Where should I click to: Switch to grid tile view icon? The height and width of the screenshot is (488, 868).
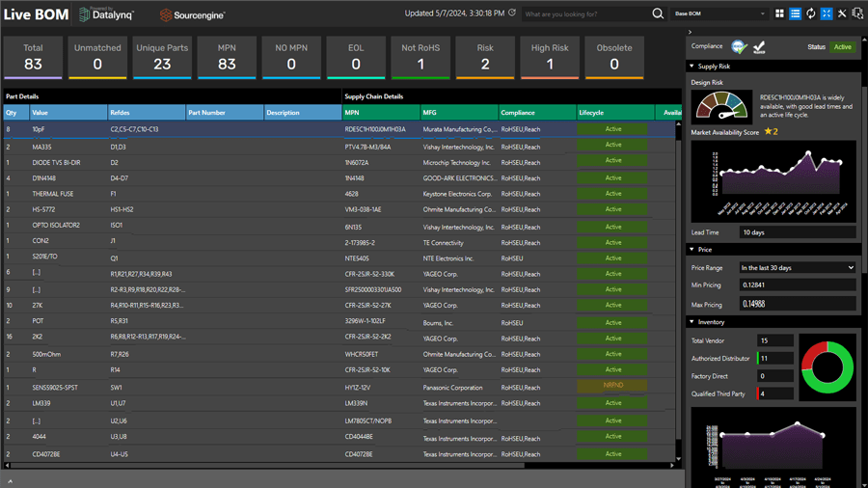pos(779,14)
